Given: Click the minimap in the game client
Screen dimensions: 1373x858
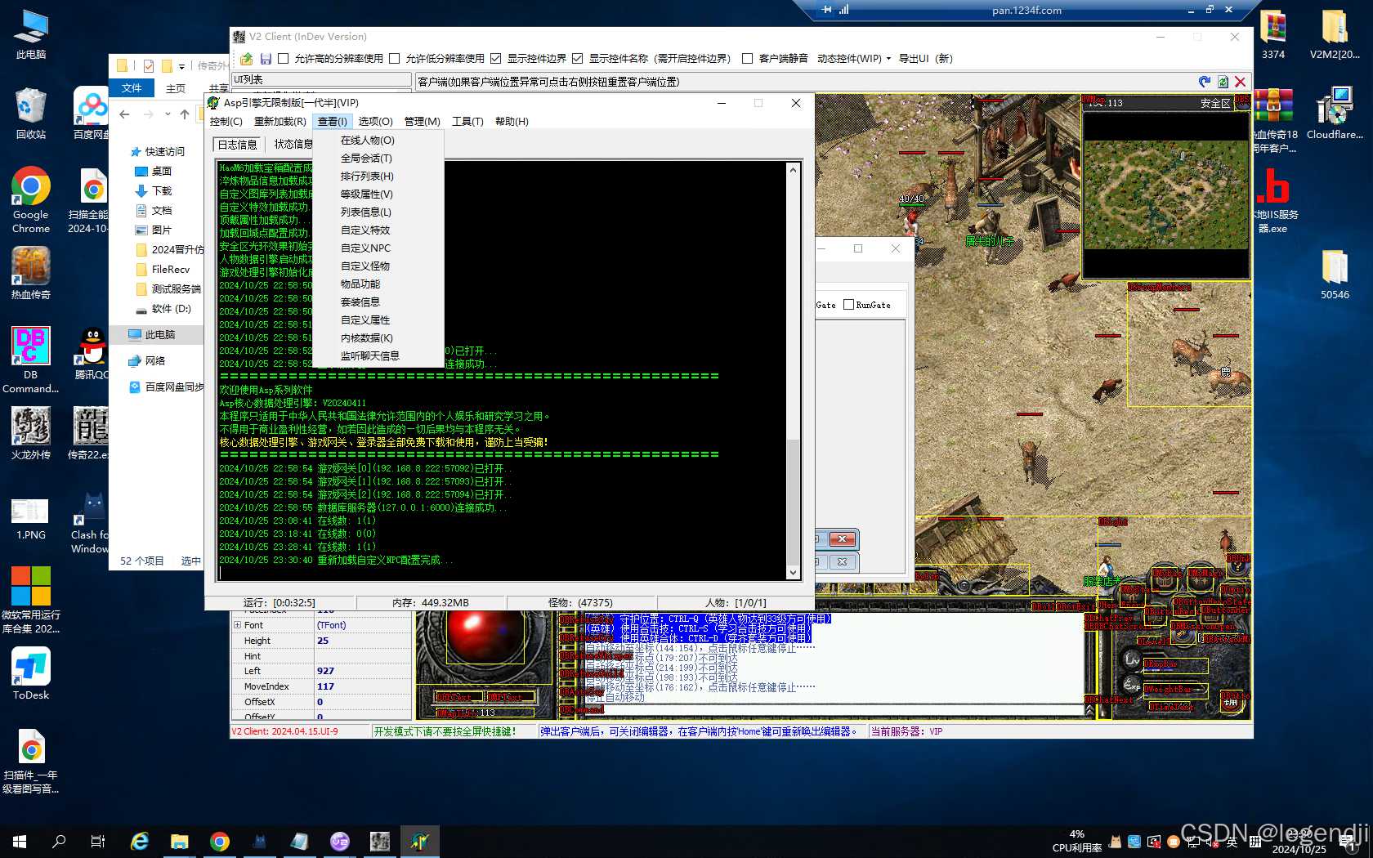Looking at the screenshot, I should pyautogui.click(x=1166, y=194).
